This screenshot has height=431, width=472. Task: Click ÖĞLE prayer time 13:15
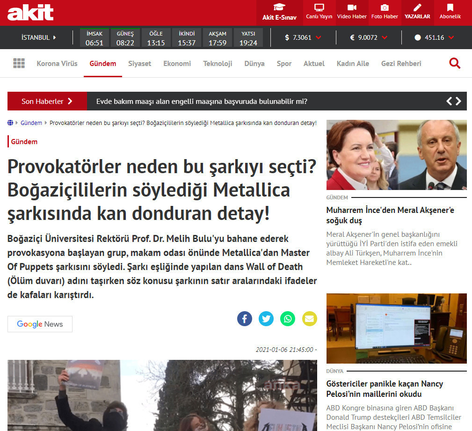tap(156, 37)
